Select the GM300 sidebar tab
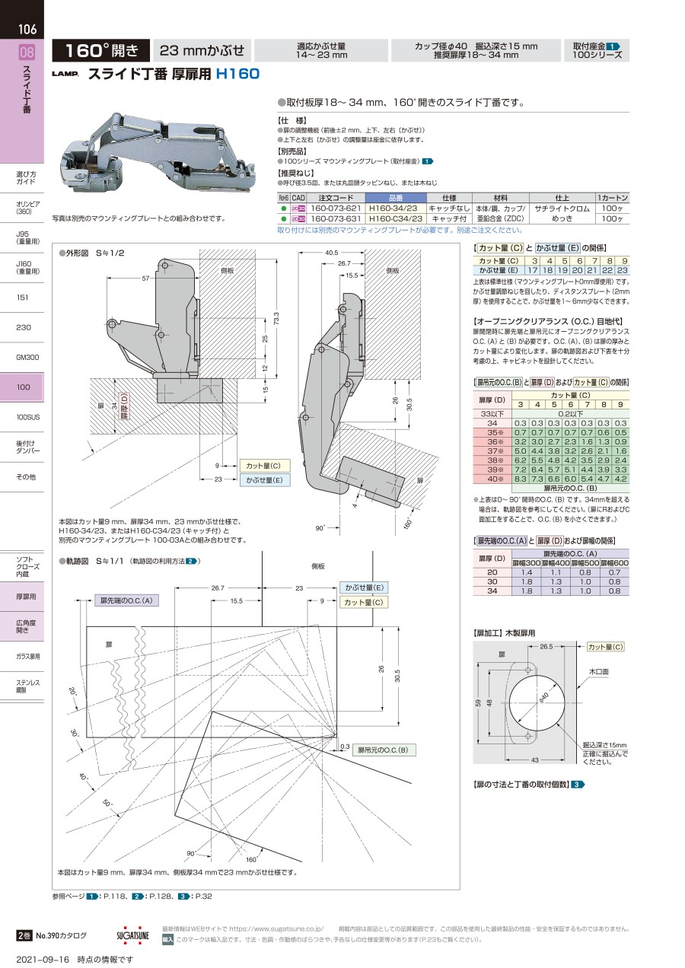This screenshot has height=968, width=685. pyautogui.click(x=26, y=357)
